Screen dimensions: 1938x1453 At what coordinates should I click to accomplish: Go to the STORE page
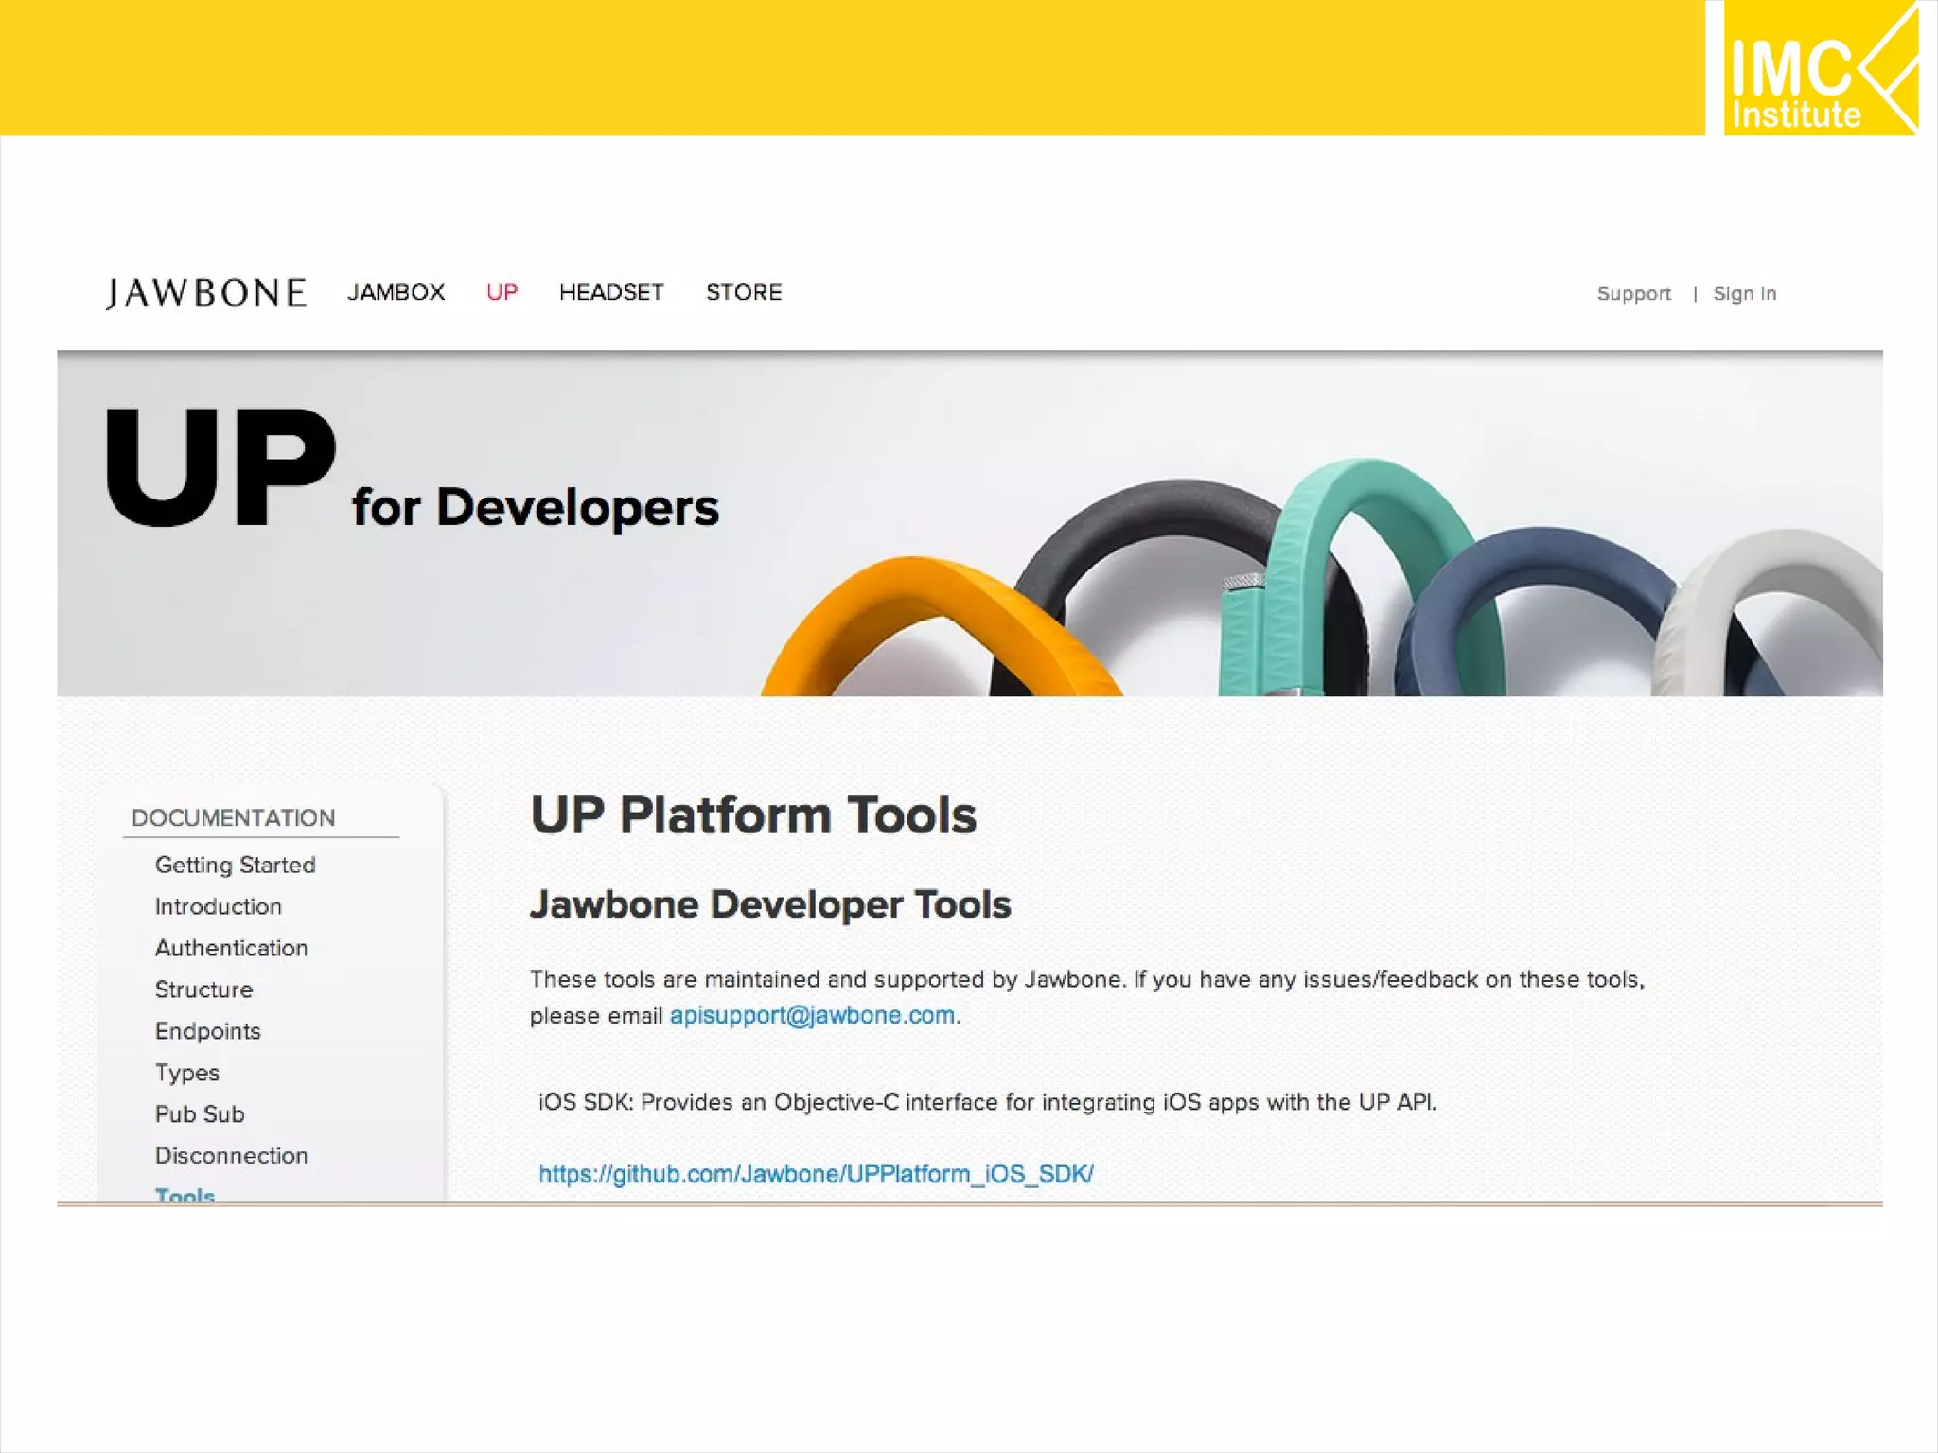click(x=744, y=292)
